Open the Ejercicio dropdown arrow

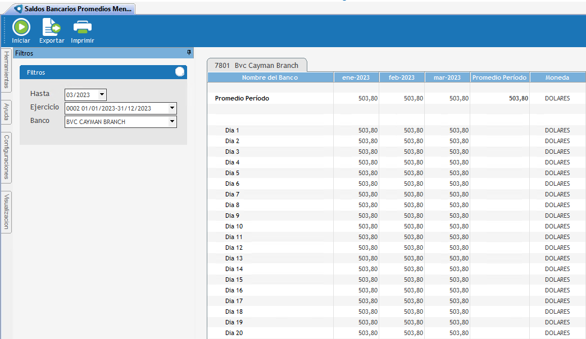(172, 108)
